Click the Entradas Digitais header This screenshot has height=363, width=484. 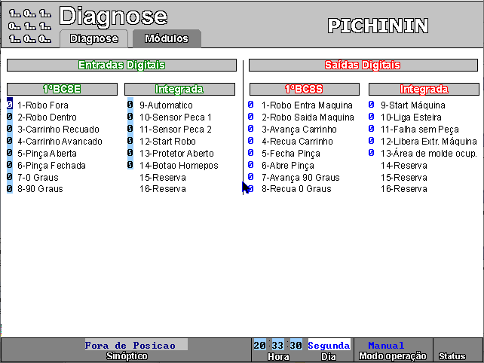tap(121, 66)
